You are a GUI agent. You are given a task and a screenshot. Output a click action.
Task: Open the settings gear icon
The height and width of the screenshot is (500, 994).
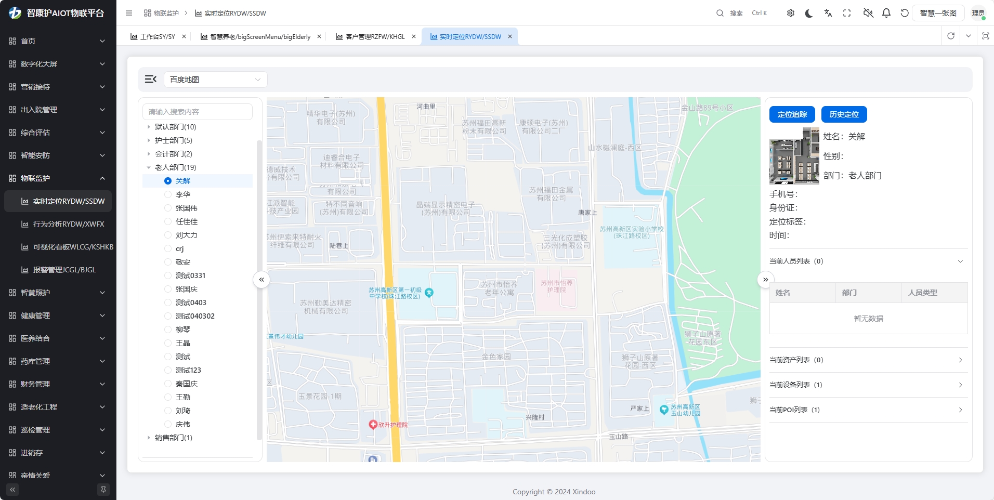tap(790, 14)
